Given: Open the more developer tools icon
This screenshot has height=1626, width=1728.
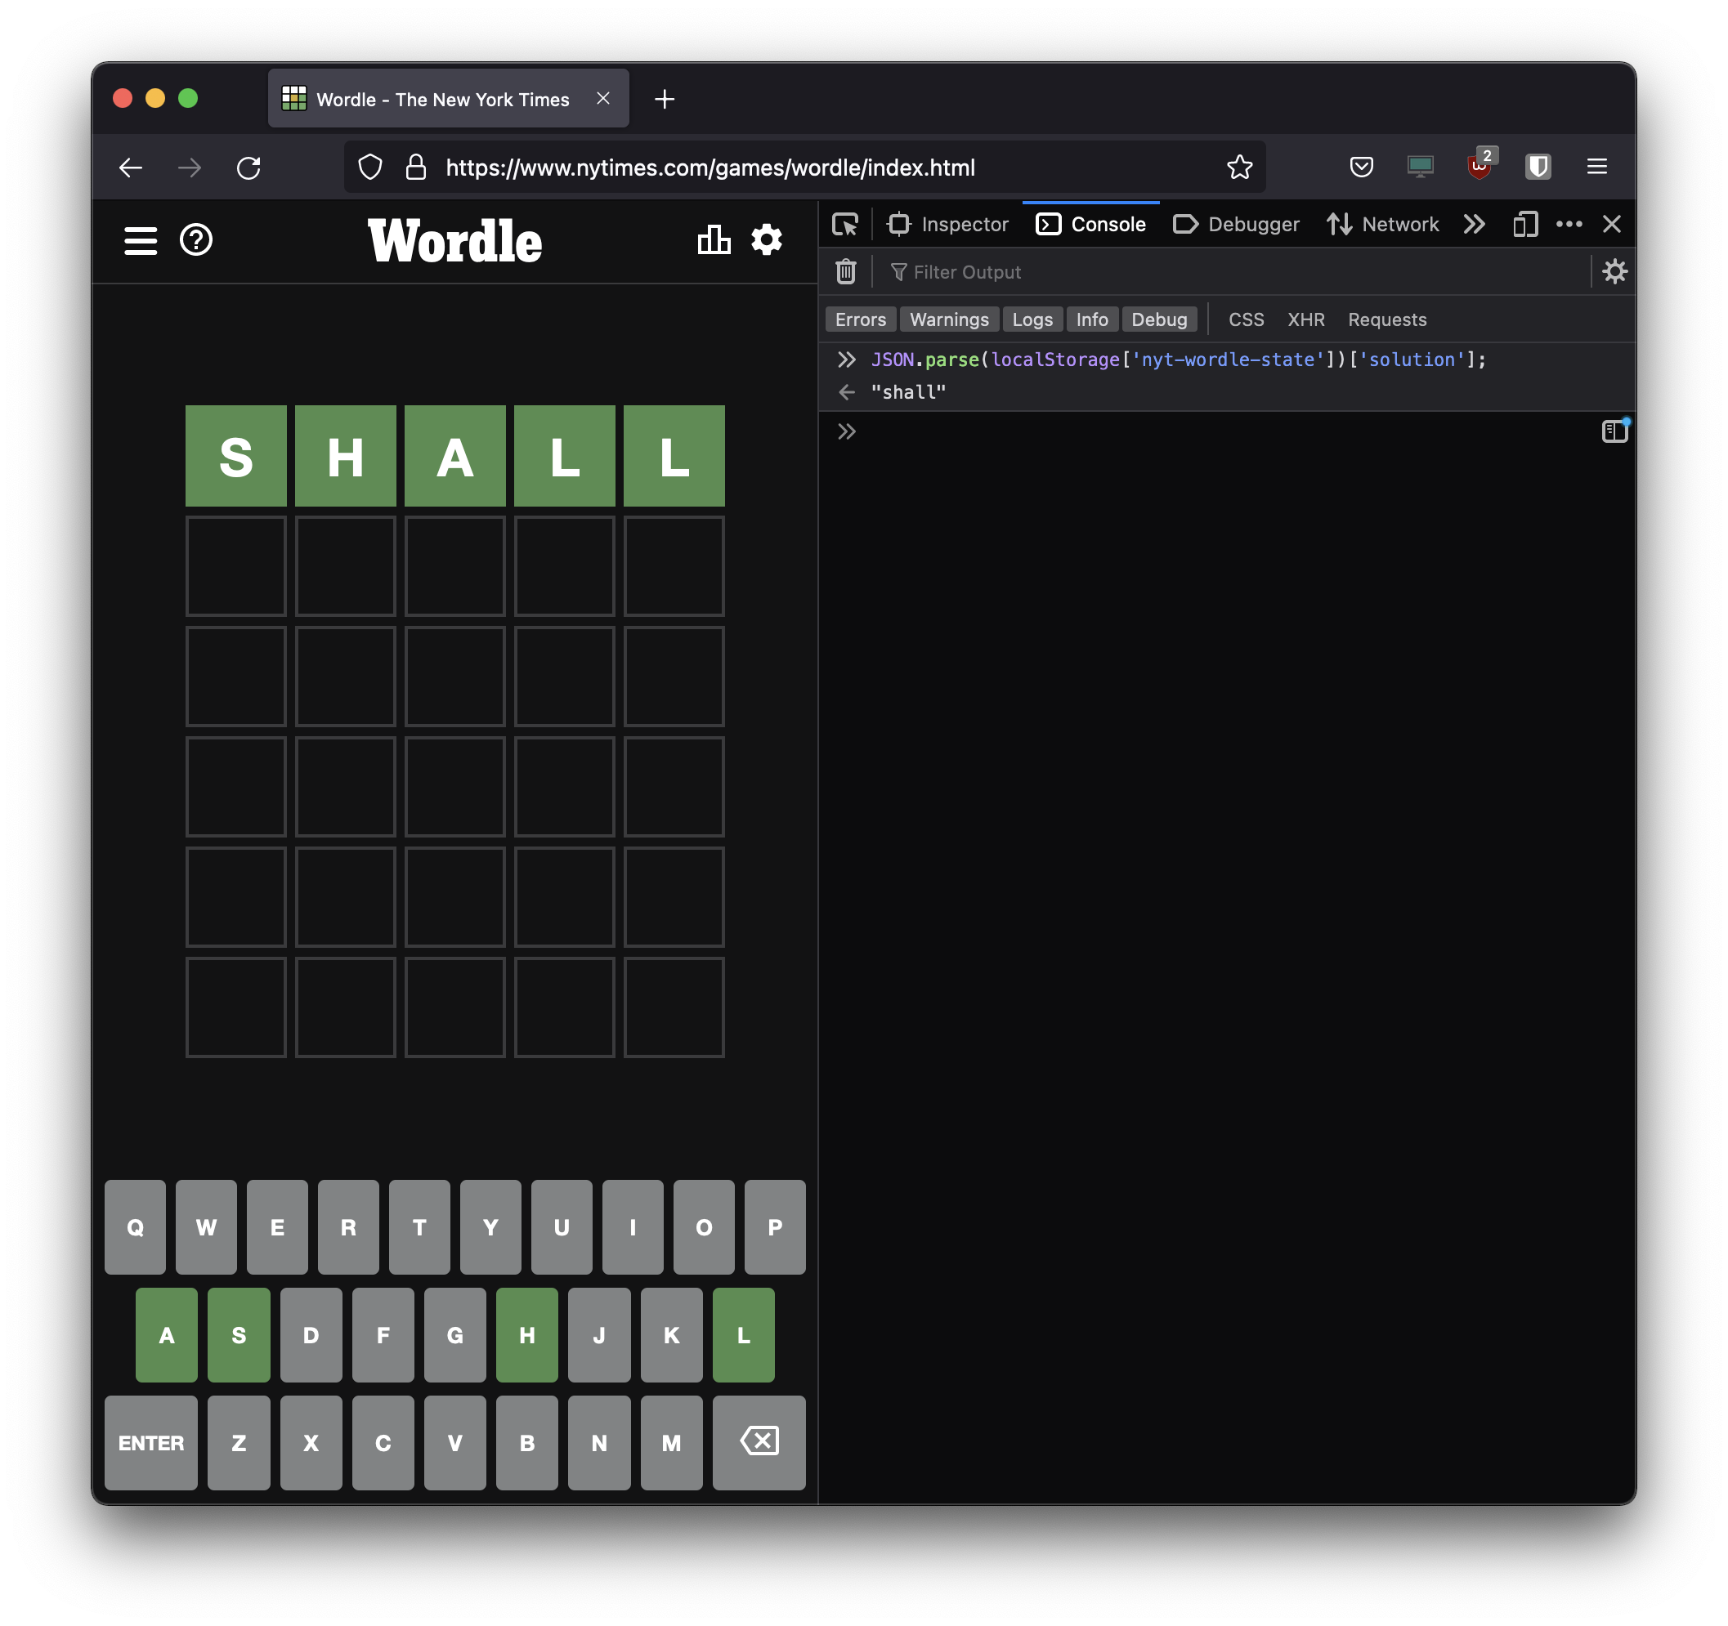Looking at the screenshot, I should 1572,225.
